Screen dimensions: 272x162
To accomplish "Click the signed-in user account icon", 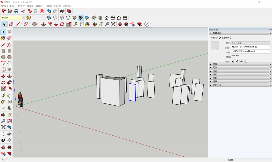I will click(147, 24).
